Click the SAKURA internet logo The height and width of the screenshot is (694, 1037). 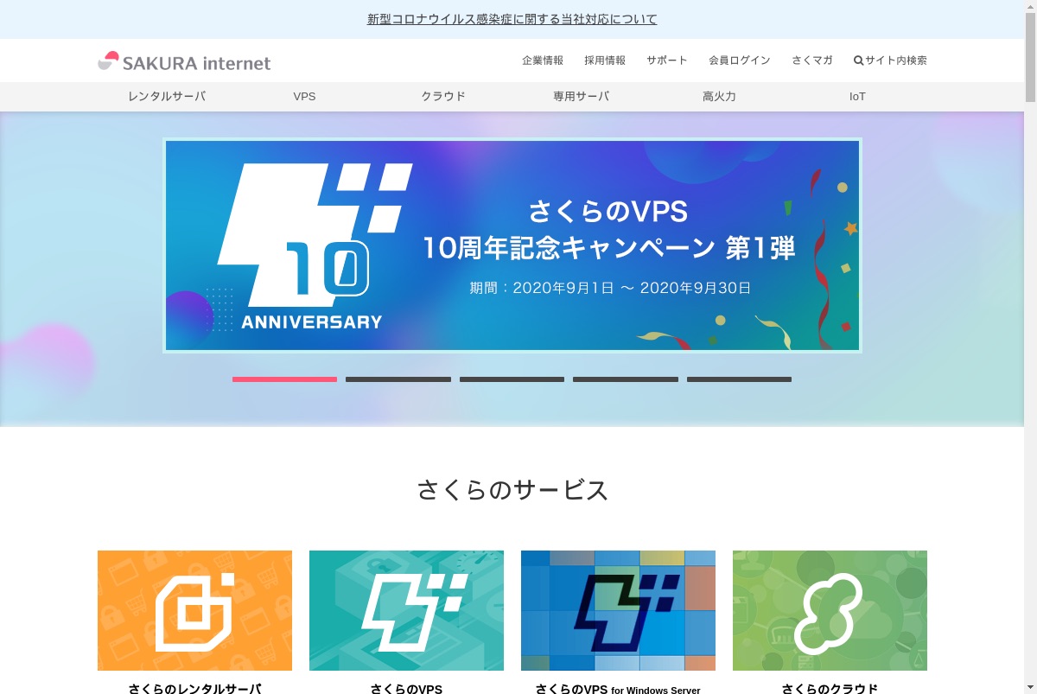point(184,61)
